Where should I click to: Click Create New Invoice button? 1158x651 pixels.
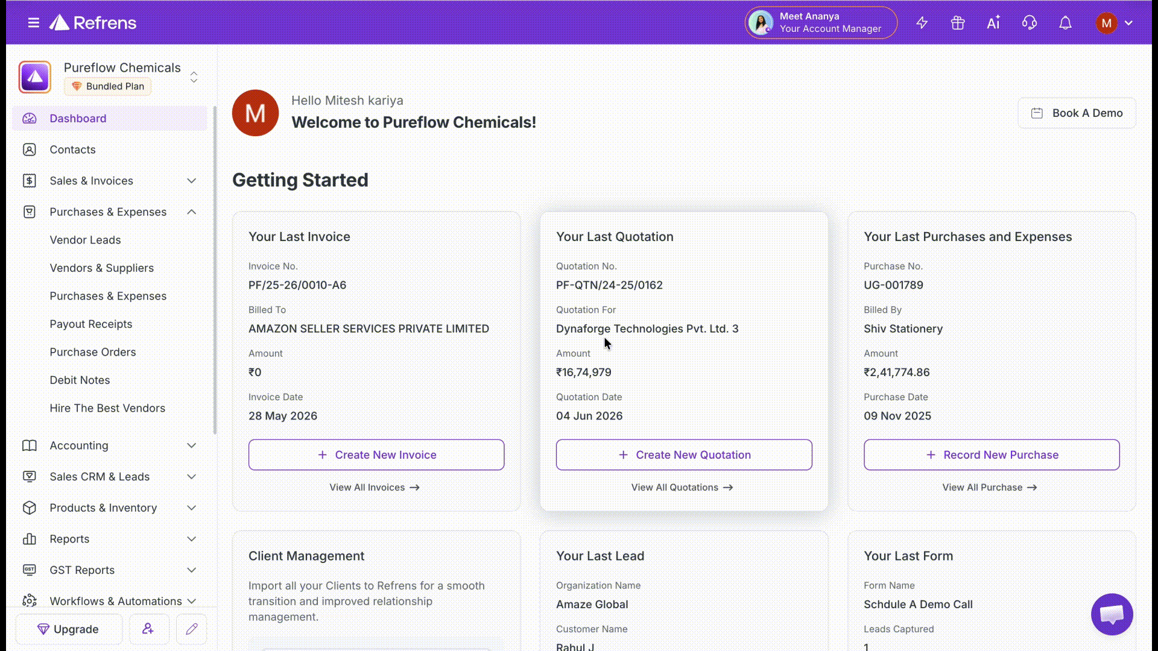coord(376,454)
